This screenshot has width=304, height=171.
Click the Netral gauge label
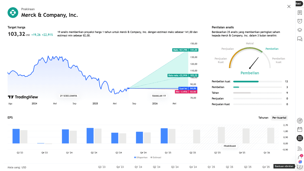tap(250, 44)
